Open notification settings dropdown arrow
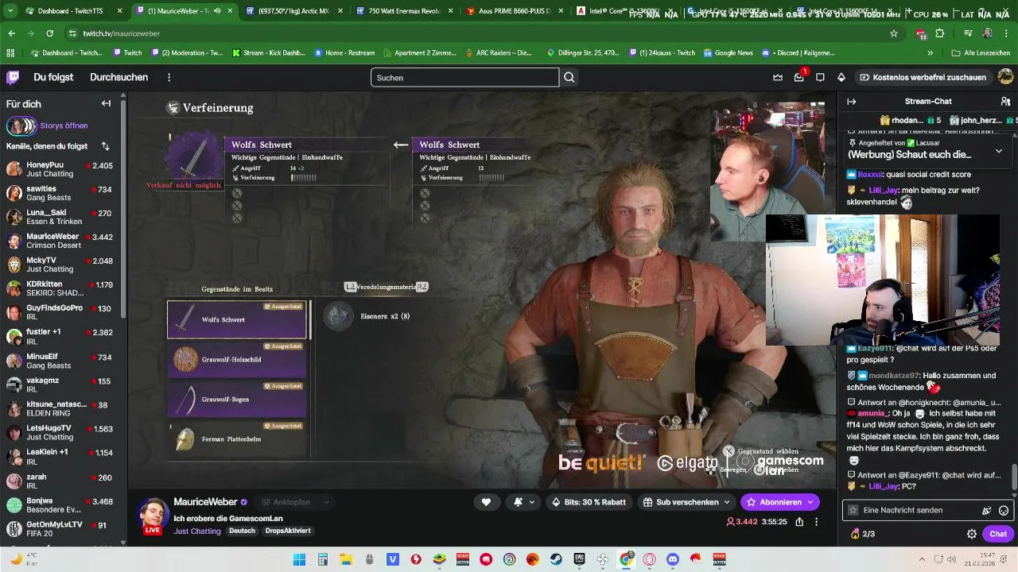Viewport: 1018px width, 572px height. 532,502
